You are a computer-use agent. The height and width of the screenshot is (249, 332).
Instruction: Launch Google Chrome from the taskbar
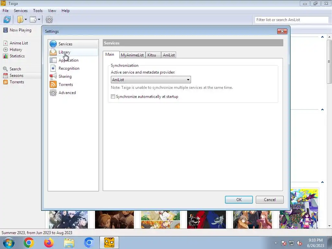point(29,243)
